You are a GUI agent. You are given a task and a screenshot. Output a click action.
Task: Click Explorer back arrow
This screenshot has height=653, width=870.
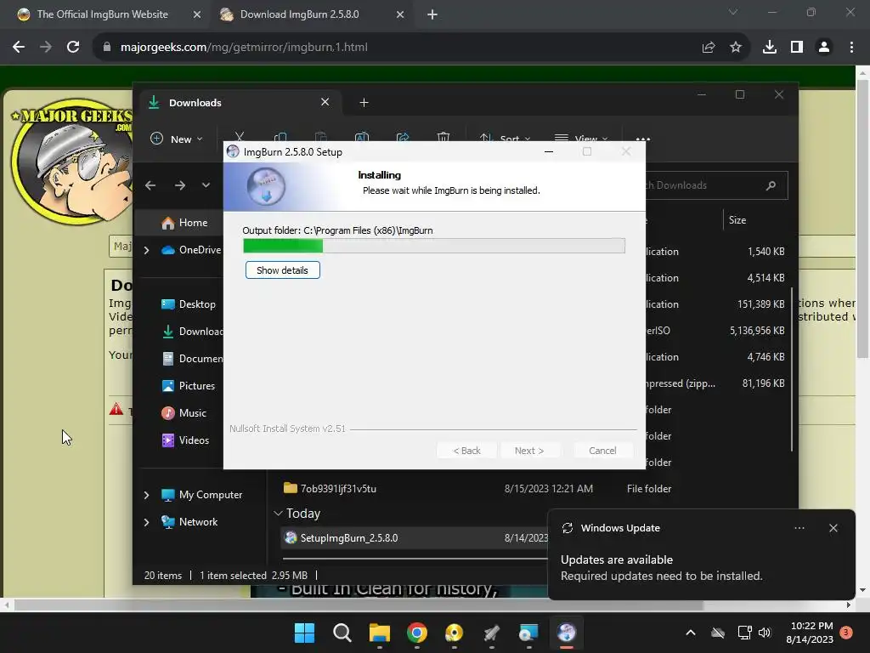[150, 185]
